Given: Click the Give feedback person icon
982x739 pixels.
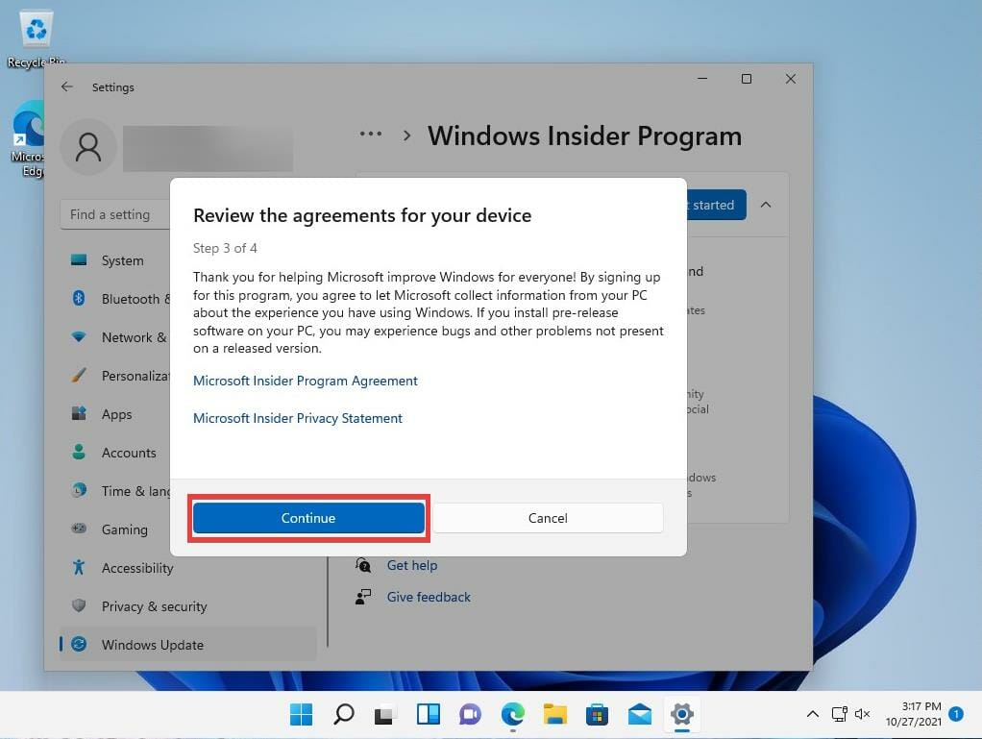Looking at the screenshot, I should [363, 597].
